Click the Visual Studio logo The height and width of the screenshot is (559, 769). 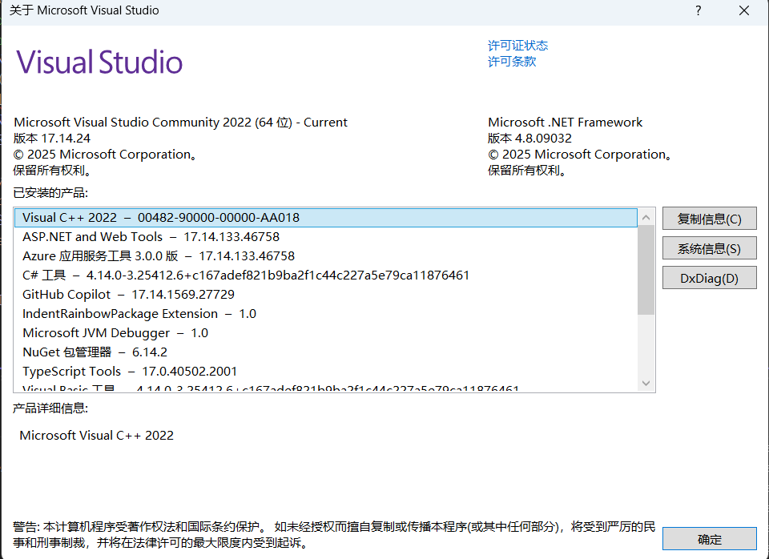tap(99, 62)
